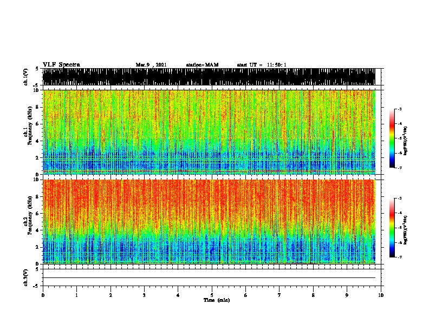Click the time axis tick label 8
The height and width of the screenshot is (331, 429).
(x=313, y=295)
